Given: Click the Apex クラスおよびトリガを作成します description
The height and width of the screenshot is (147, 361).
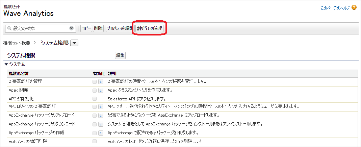Looking at the screenshot, I should click(140, 90).
